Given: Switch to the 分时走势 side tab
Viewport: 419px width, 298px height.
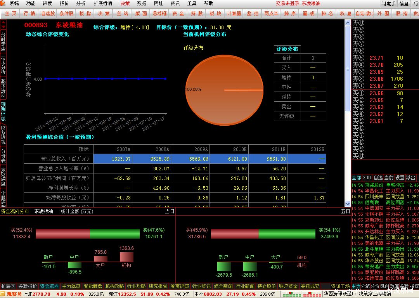Looking at the screenshot, I should [x=3, y=42].
